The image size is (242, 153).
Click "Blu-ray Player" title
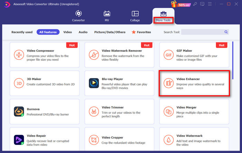[x=112, y=79]
